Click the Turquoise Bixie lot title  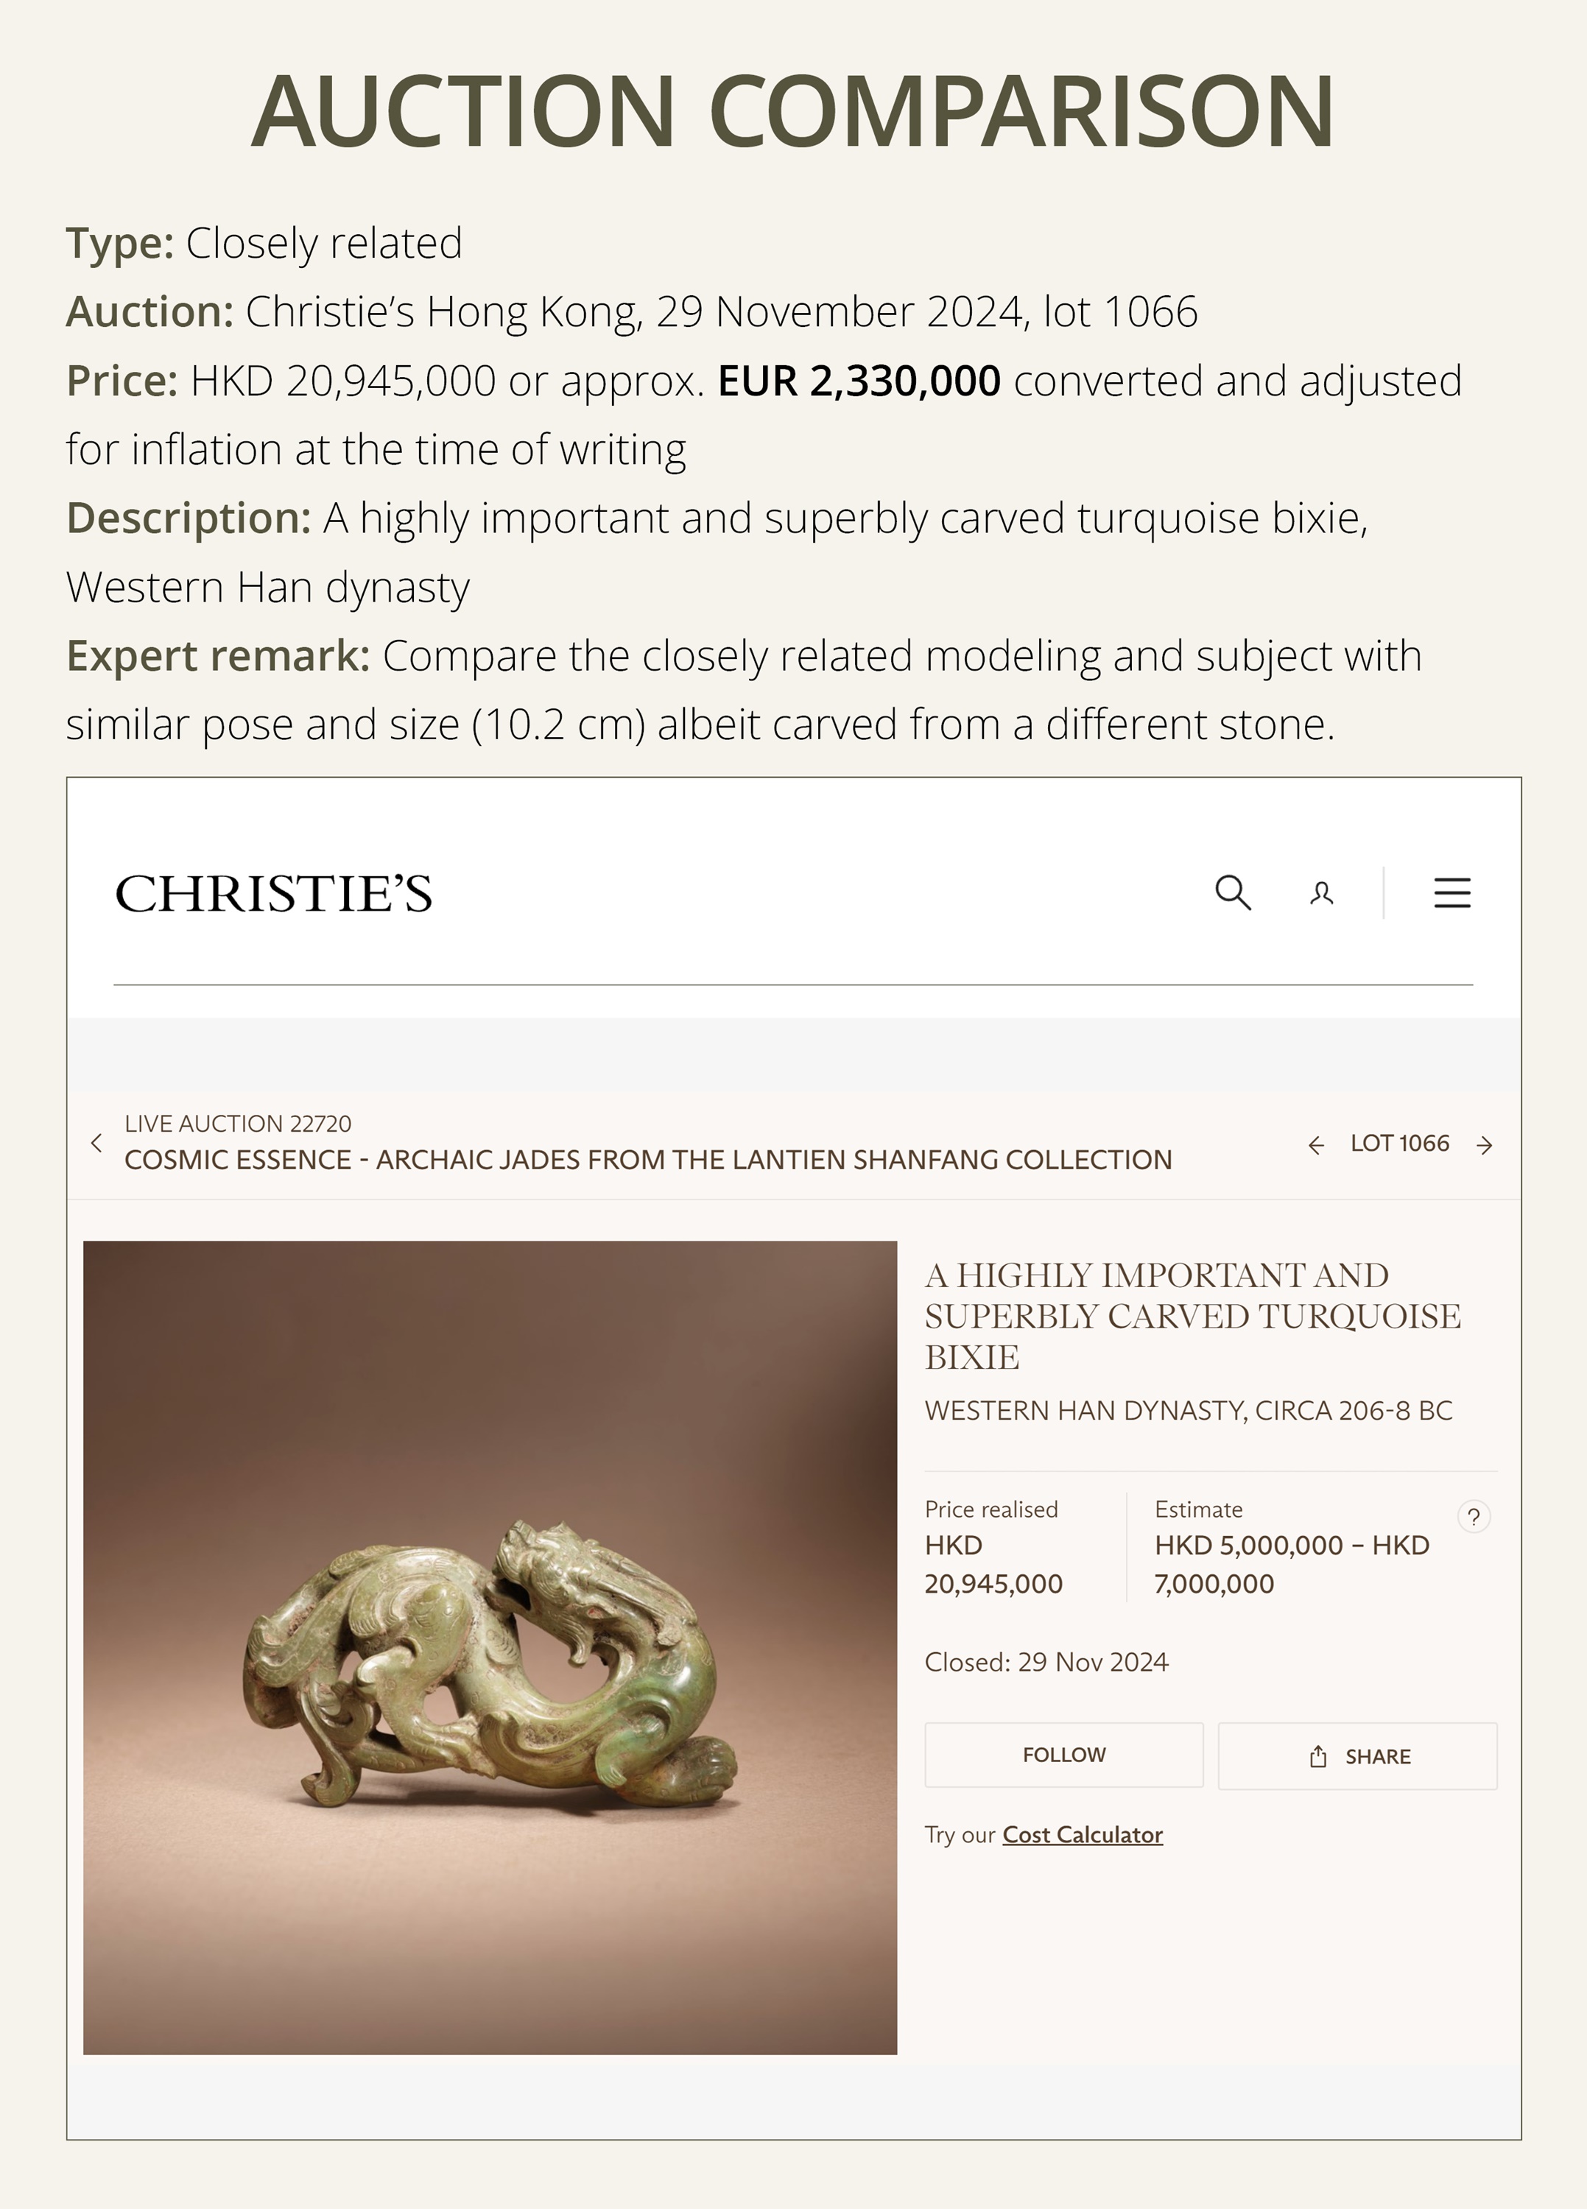pyautogui.click(x=1192, y=1316)
